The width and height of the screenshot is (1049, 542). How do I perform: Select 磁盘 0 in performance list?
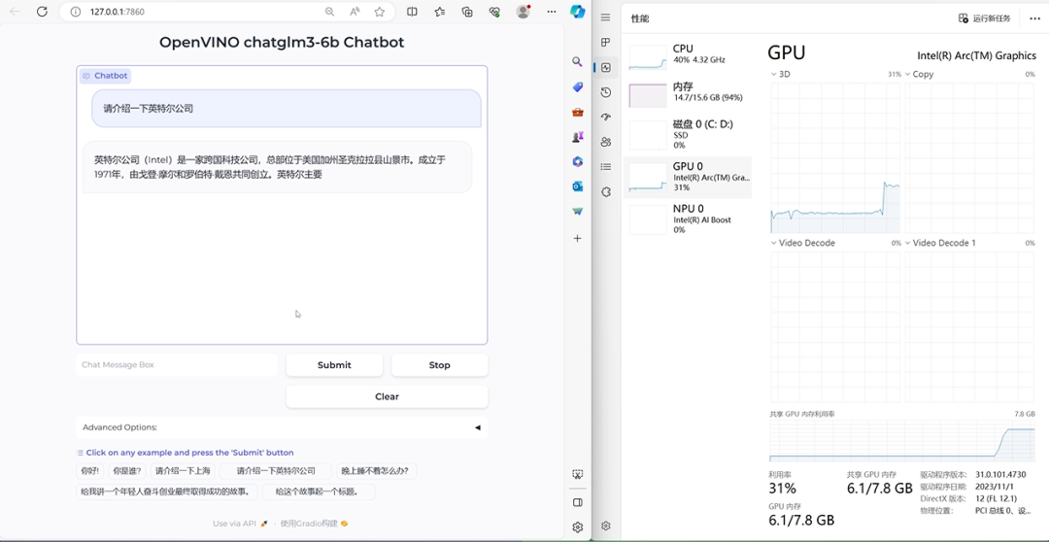coord(688,134)
